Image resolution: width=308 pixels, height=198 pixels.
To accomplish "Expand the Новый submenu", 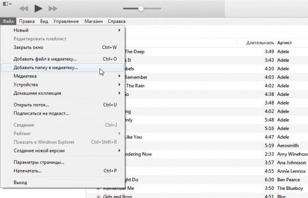I will tap(63, 30).
